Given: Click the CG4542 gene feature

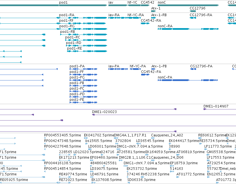Looking at the screenshot, I should point(145,5).
